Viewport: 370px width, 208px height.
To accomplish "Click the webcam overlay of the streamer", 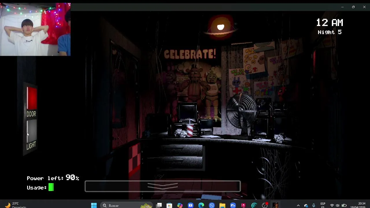I will (35, 29).
